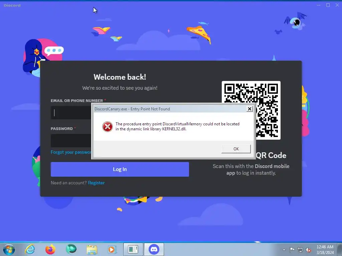Close the Entry Point Not Found dialog
This screenshot has width=342, height=256.
pyautogui.click(x=249, y=109)
